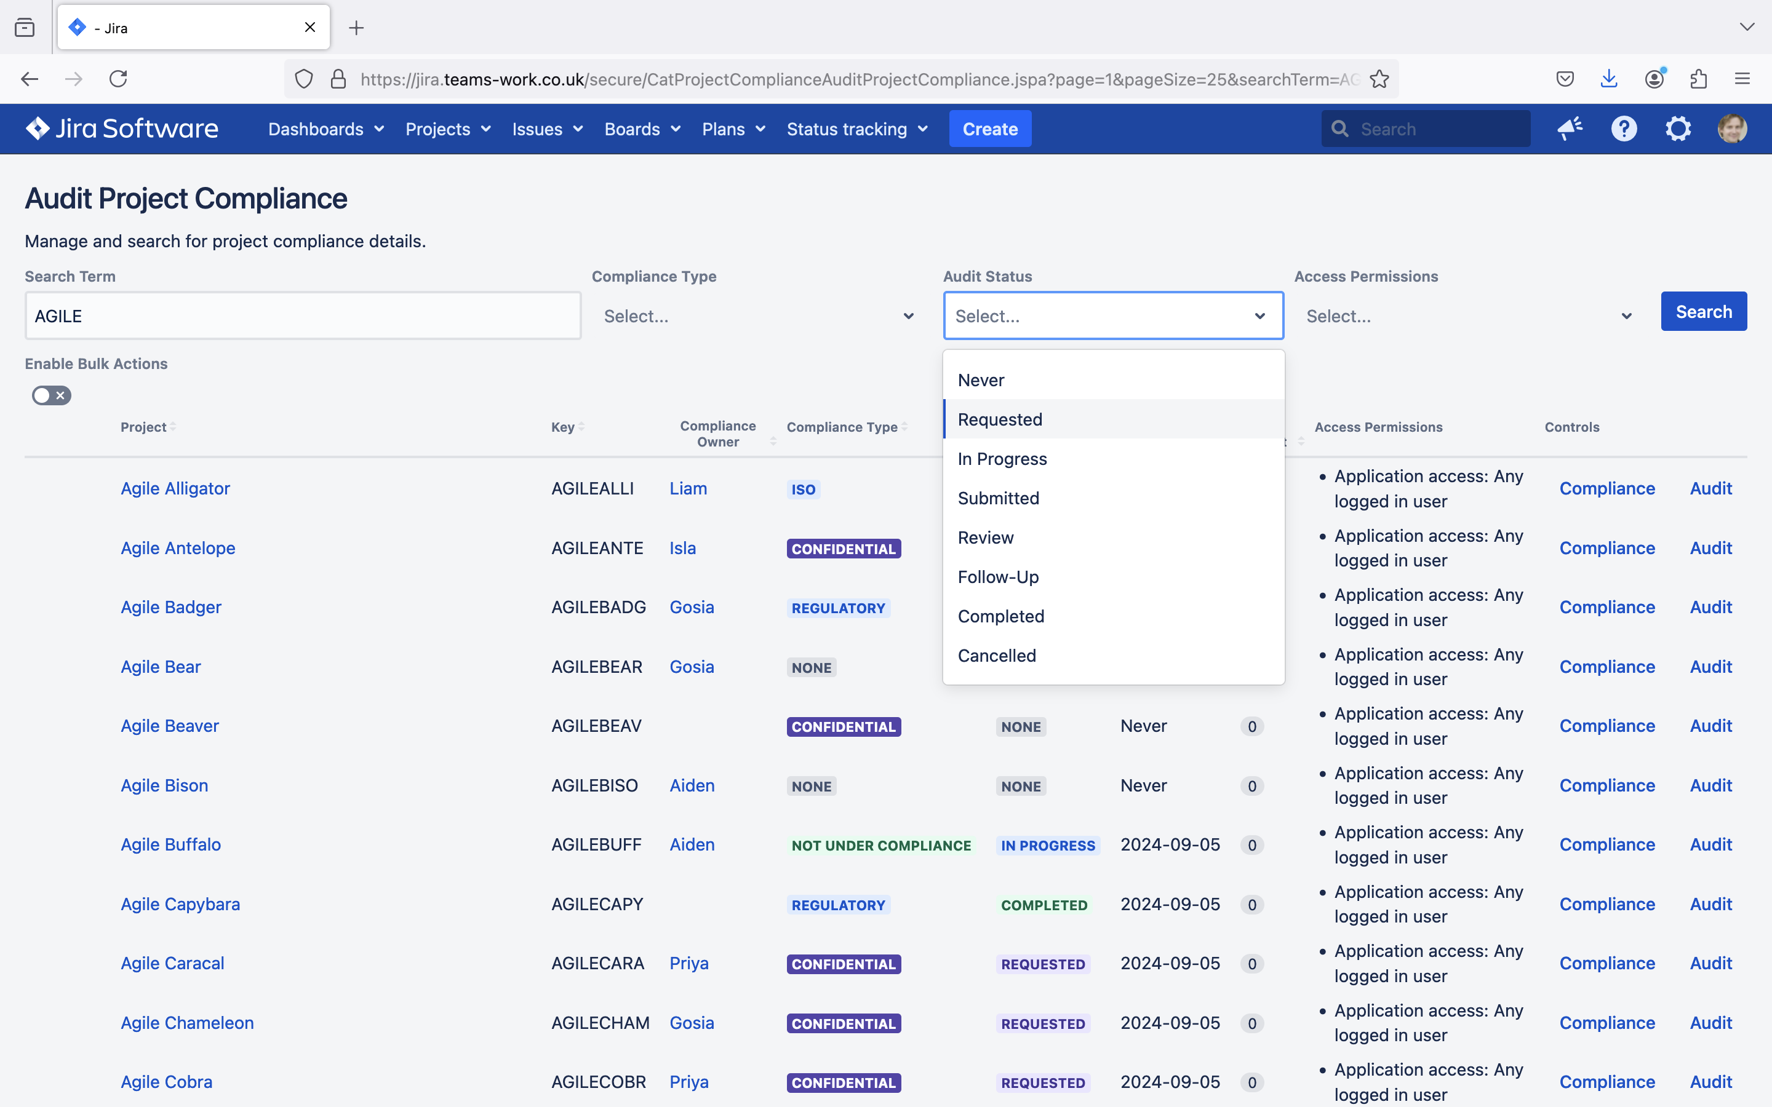Open the browser tab list chevron
Viewport: 1772px width, 1107px height.
(1747, 27)
